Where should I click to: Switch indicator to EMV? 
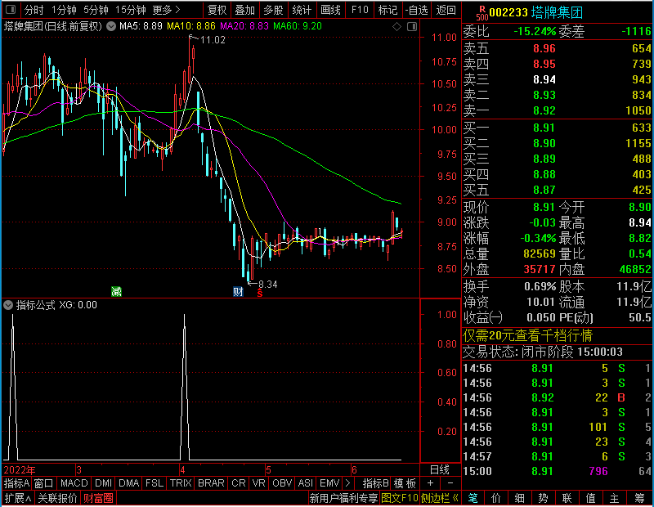(329, 483)
